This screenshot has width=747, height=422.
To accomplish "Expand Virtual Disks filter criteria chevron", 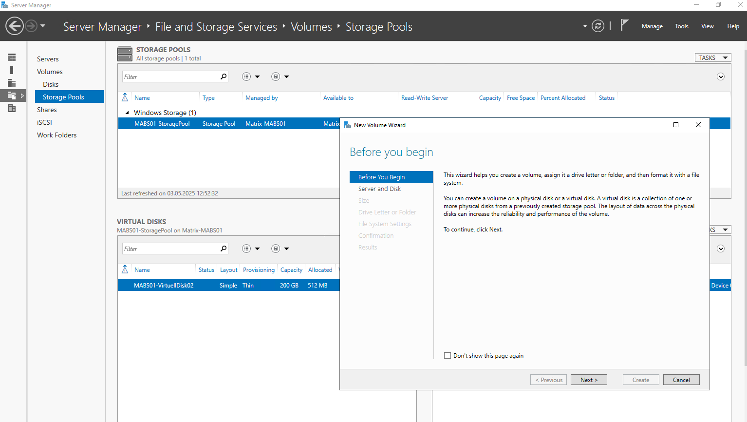I will 721,249.
